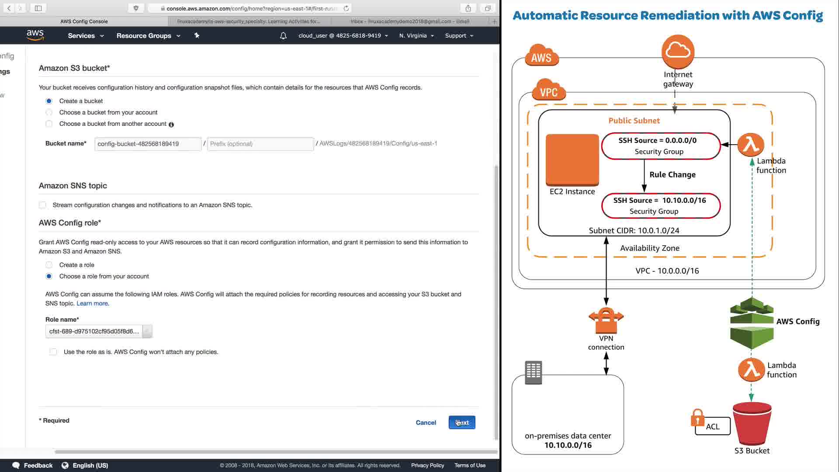839x472 pixels.
Task: Click the AWS logo home icon
Action: click(35, 35)
